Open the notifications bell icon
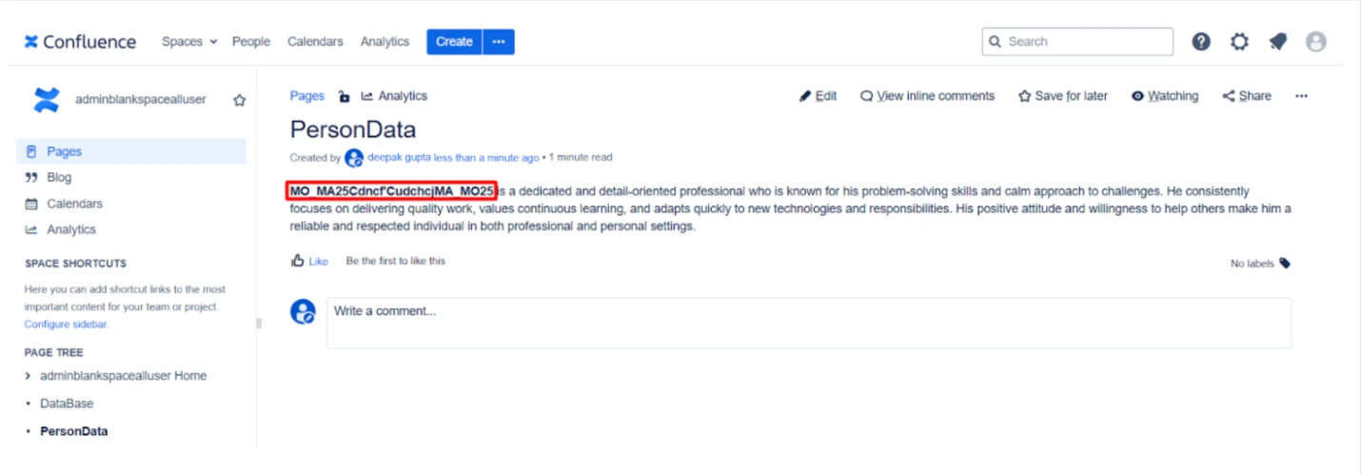 1277,42
